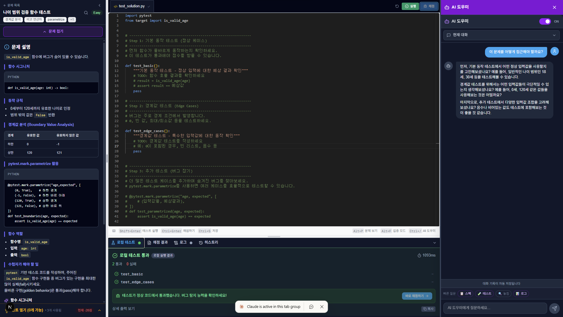The image size is (563, 317).
Task: Click the reset code icon in editor toolbar
Action: pos(397,6)
